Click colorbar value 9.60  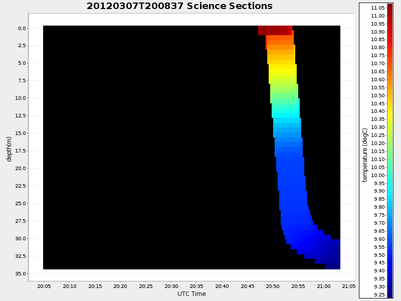click(x=379, y=239)
